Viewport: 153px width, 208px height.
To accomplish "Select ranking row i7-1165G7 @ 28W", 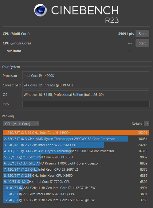I will click(76, 188).
